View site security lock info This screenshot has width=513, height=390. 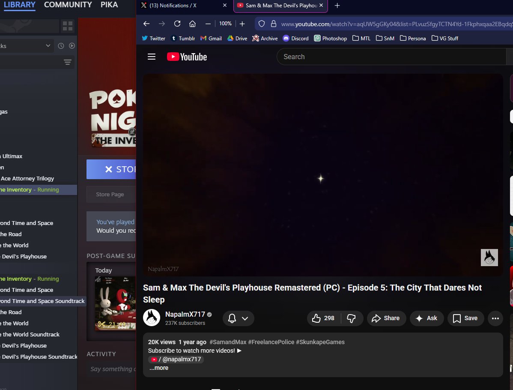pyautogui.click(x=274, y=24)
